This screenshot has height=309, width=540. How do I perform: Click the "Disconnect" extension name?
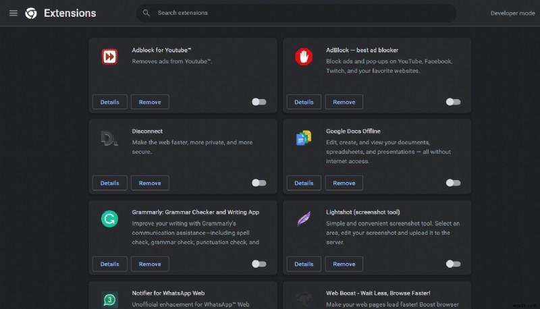pyautogui.click(x=147, y=131)
